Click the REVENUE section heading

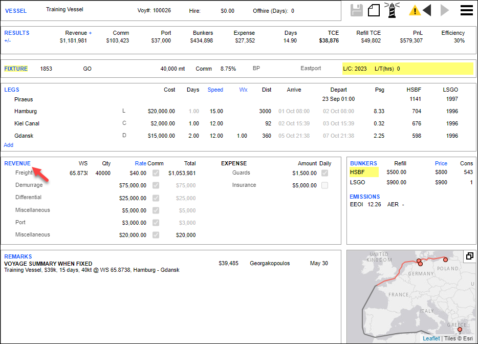click(x=17, y=163)
